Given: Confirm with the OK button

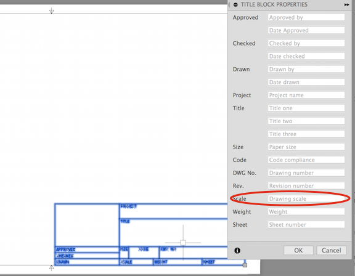Looking at the screenshot, I should click(x=298, y=251).
